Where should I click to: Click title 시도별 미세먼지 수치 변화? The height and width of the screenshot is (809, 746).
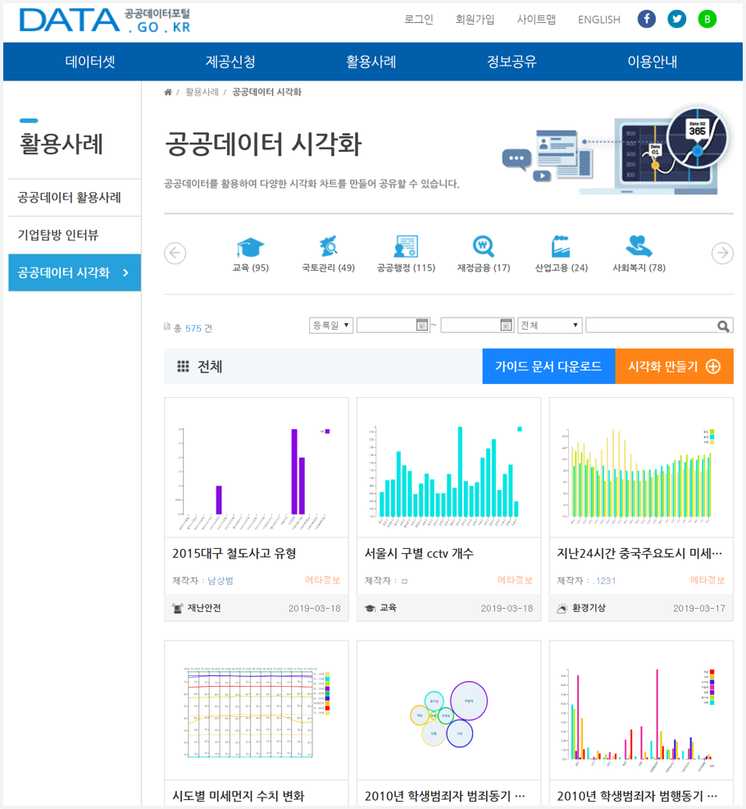point(239,796)
